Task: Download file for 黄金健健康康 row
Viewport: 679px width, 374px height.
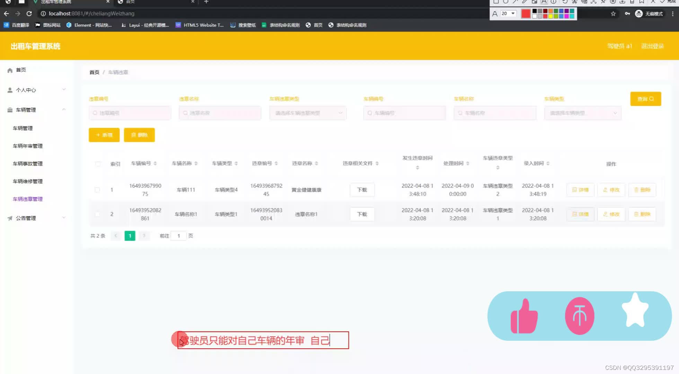Action: 362,190
